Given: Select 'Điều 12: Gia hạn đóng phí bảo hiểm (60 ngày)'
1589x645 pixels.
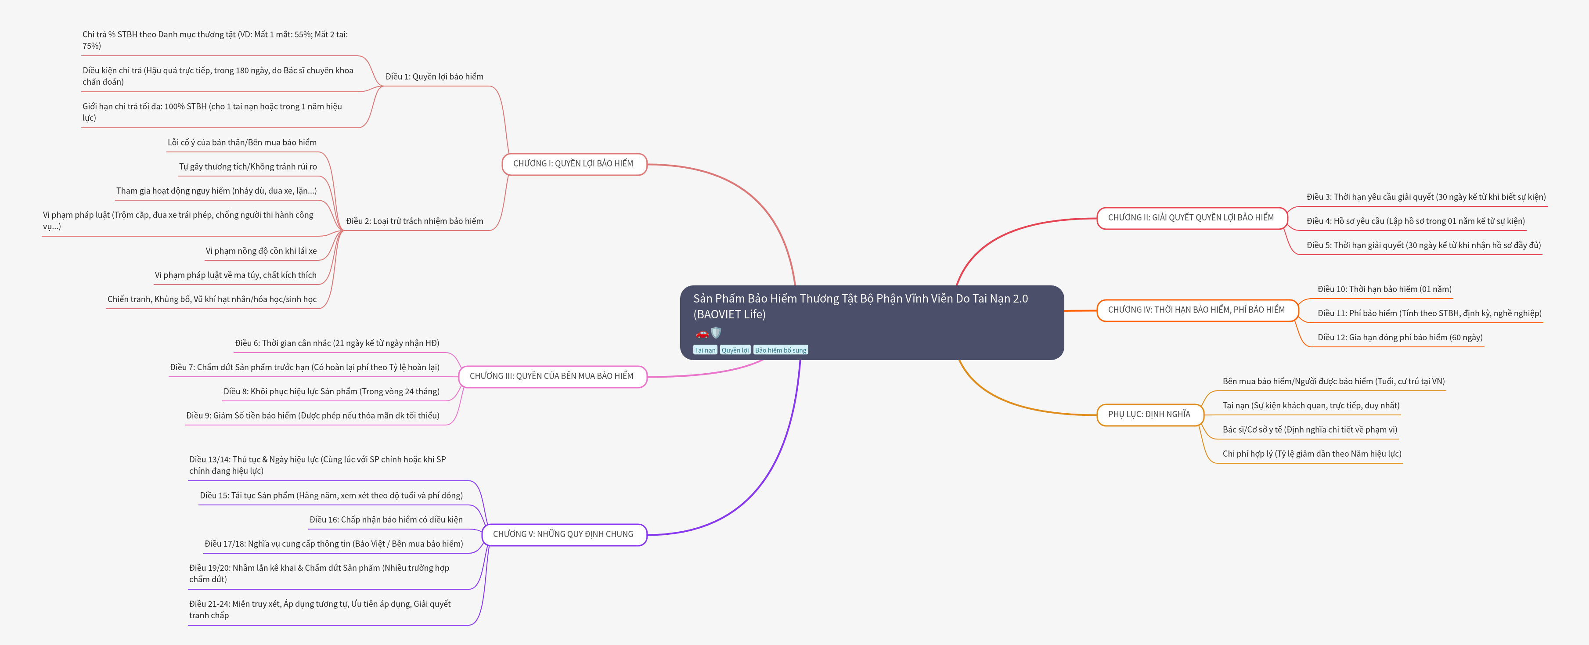Looking at the screenshot, I should point(1400,338).
